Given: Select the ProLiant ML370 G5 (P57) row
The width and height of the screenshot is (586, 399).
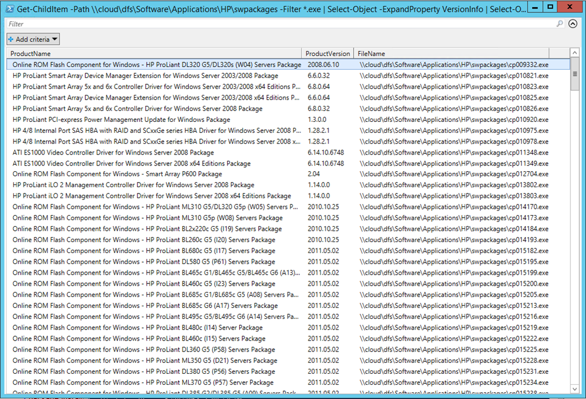Looking at the screenshot, I should click(143, 382).
